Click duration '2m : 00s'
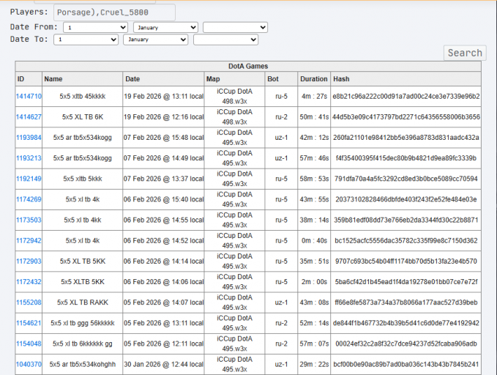The height and width of the screenshot is (375, 497). click(314, 282)
